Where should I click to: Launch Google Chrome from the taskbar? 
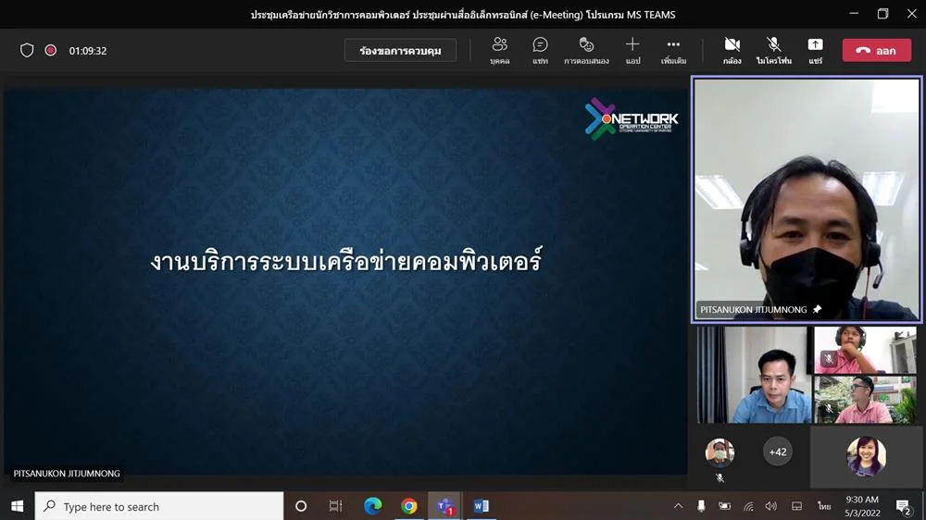tap(408, 506)
